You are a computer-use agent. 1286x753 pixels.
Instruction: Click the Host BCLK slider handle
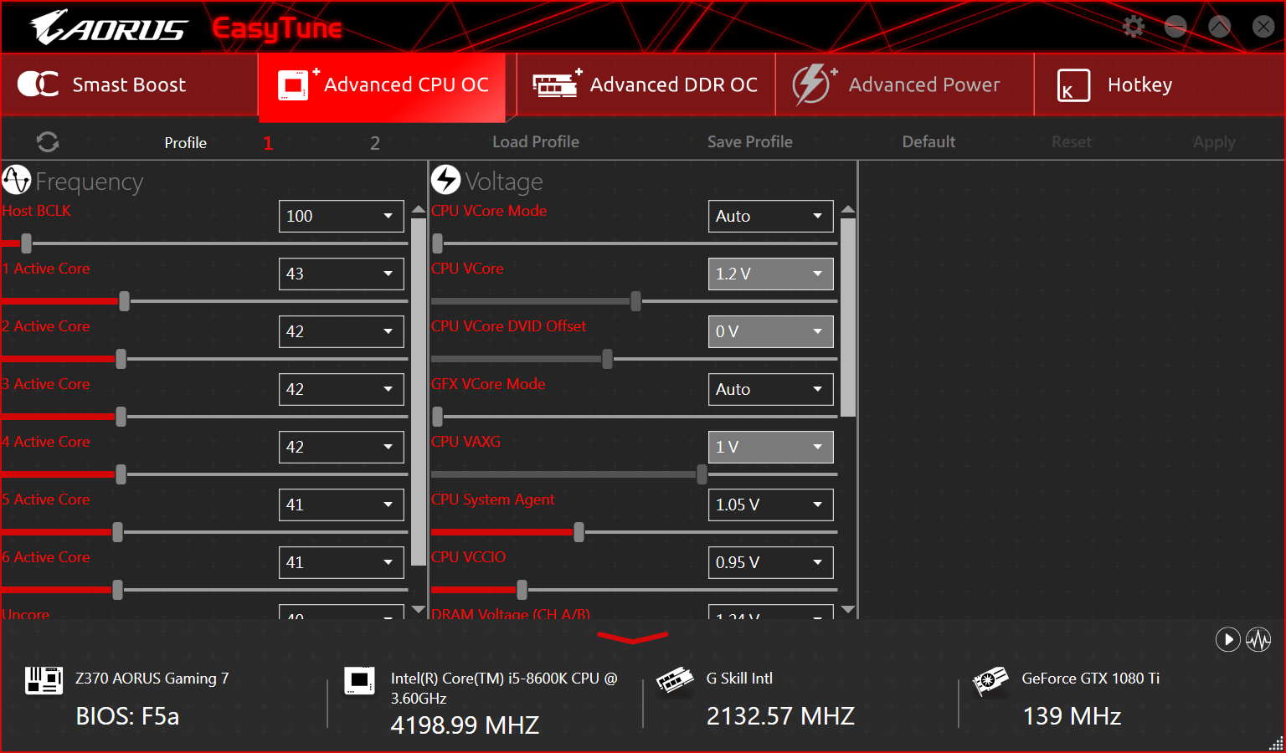[x=26, y=243]
